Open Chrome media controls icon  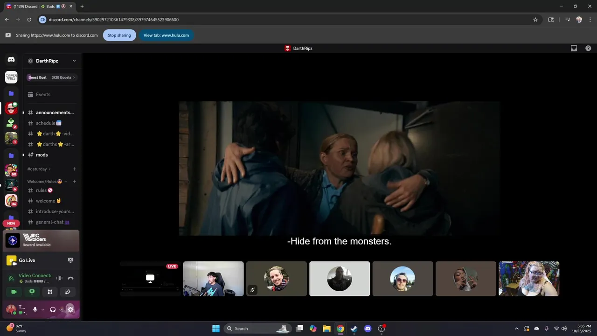coord(568,20)
